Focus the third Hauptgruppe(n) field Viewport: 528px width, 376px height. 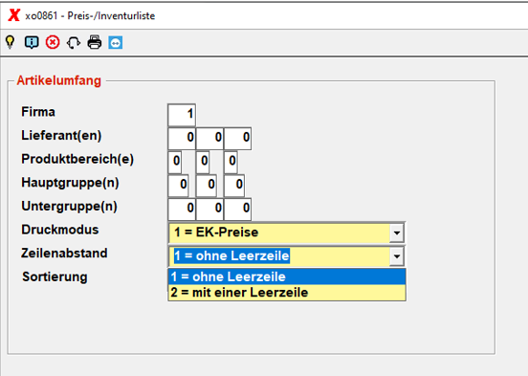234,186
